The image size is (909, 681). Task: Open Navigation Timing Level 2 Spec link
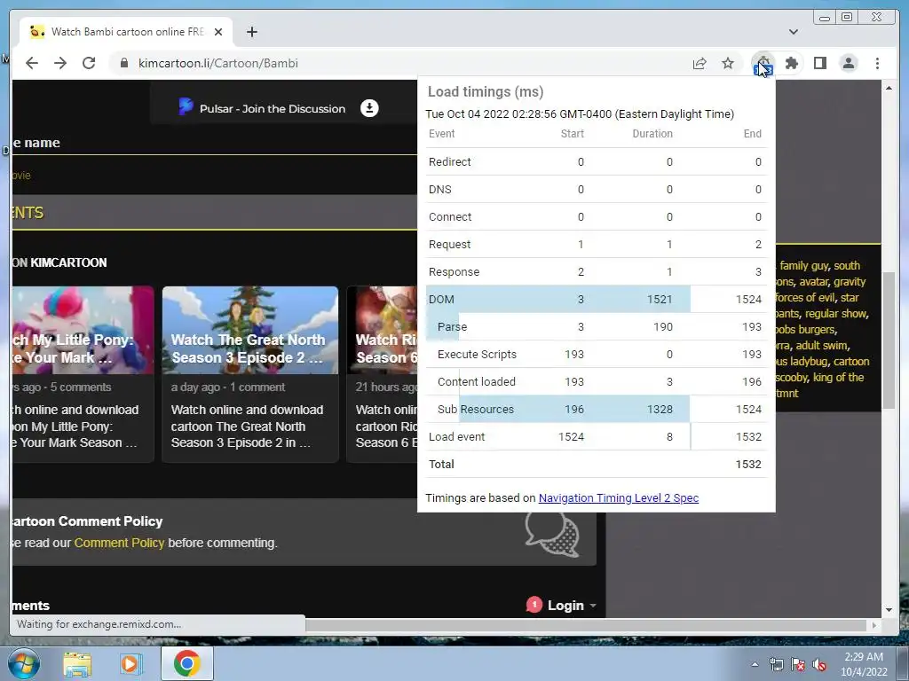619,498
